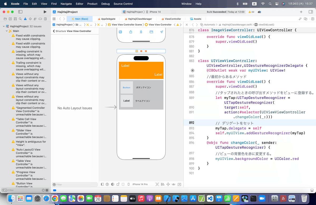The height and width of the screenshot is (205, 316).
Task: Switch to the ViewController tab
Action: point(171,19)
